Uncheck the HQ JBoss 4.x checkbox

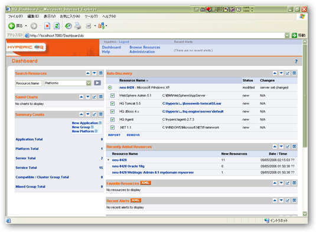tap(112, 111)
